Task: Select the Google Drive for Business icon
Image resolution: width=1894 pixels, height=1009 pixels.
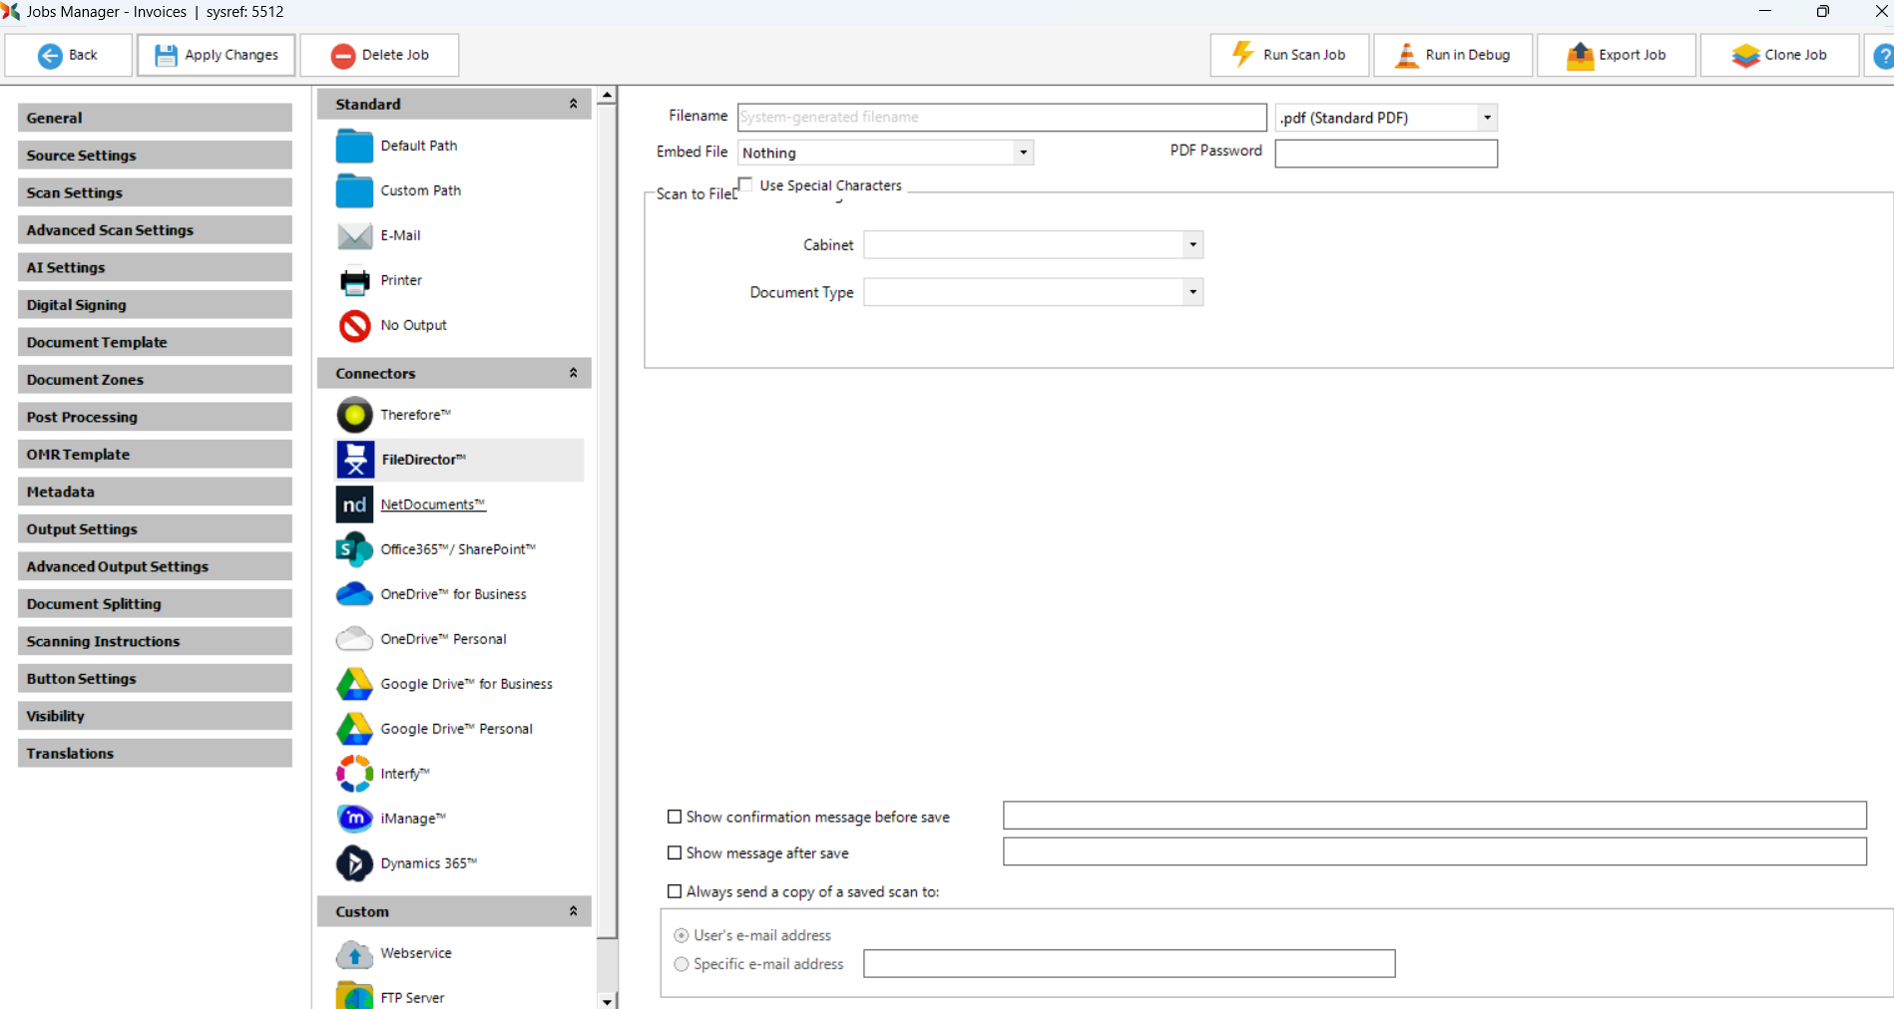Action: [354, 684]
